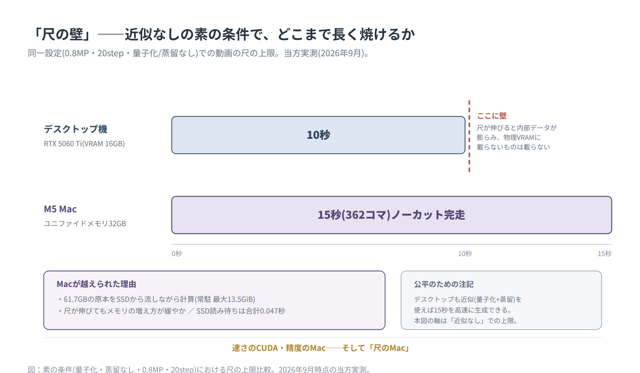Click the ユニファイドメモリ32GB text
The image size is (640, 373).
click(85, 224)
